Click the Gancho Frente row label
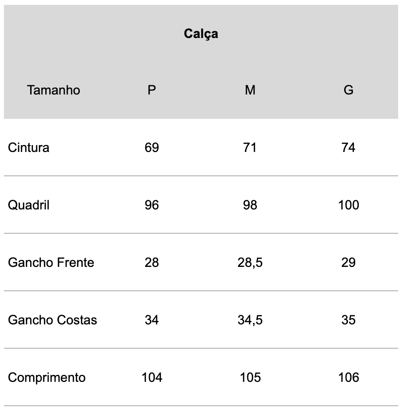Image resolution: width=404 pixels, height=414 pixels. pyautogui.click(x=51, y=263)
